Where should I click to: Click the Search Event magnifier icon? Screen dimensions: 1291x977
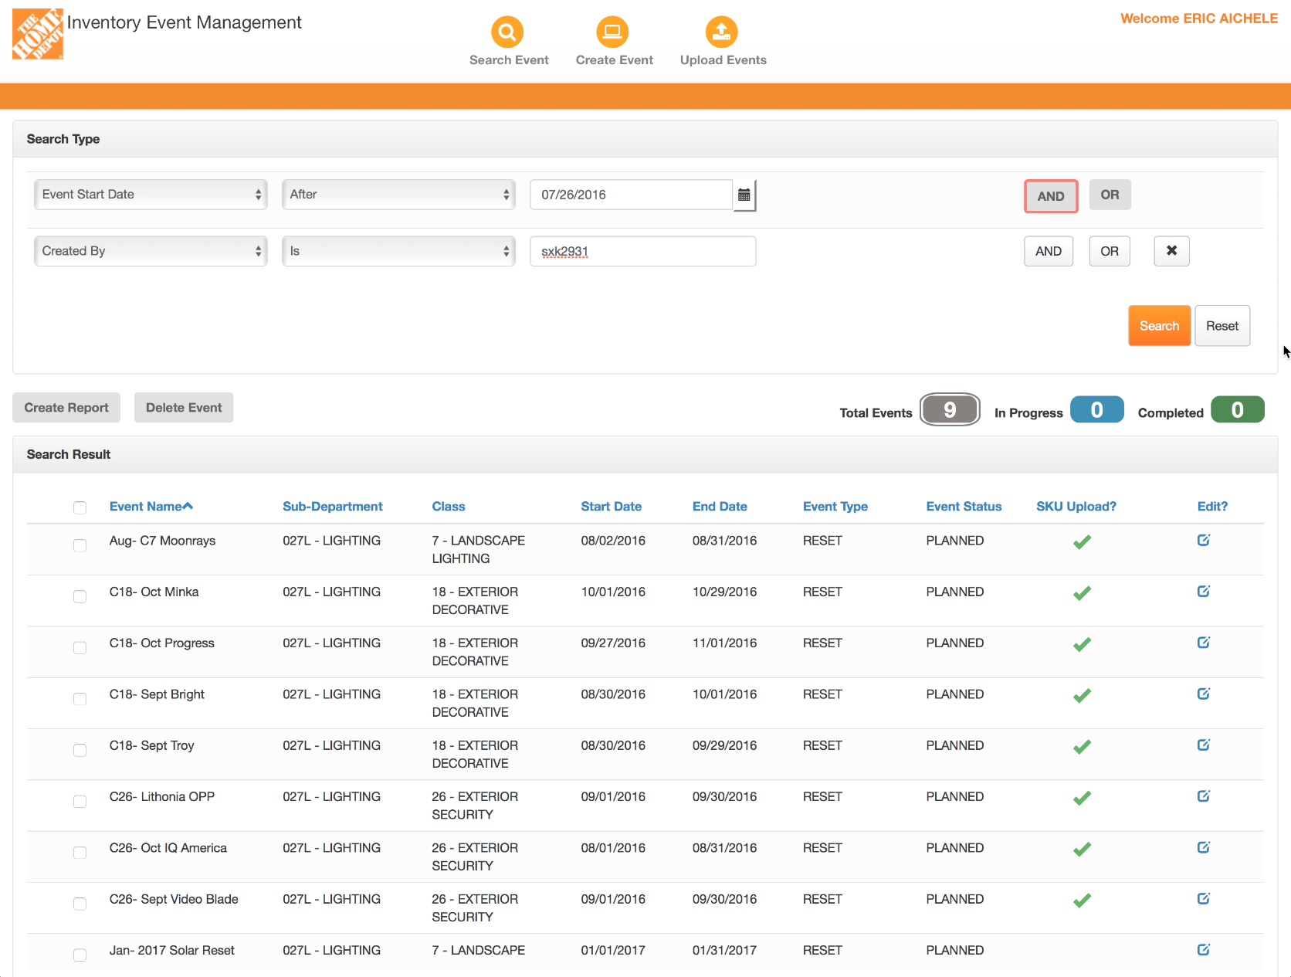point(507,32)
